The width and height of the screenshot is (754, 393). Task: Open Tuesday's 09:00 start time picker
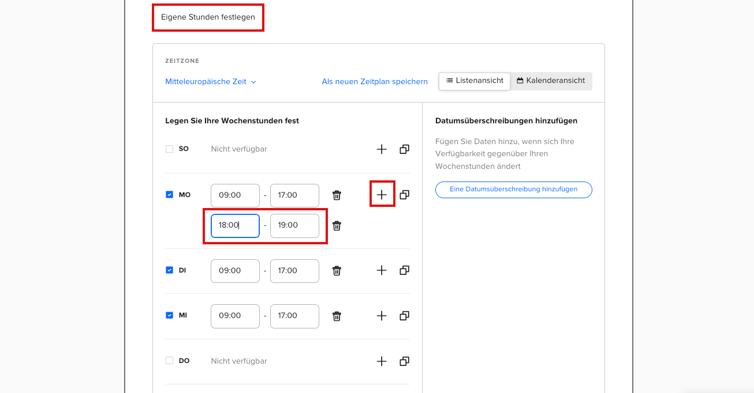click(x=235, y=271)
